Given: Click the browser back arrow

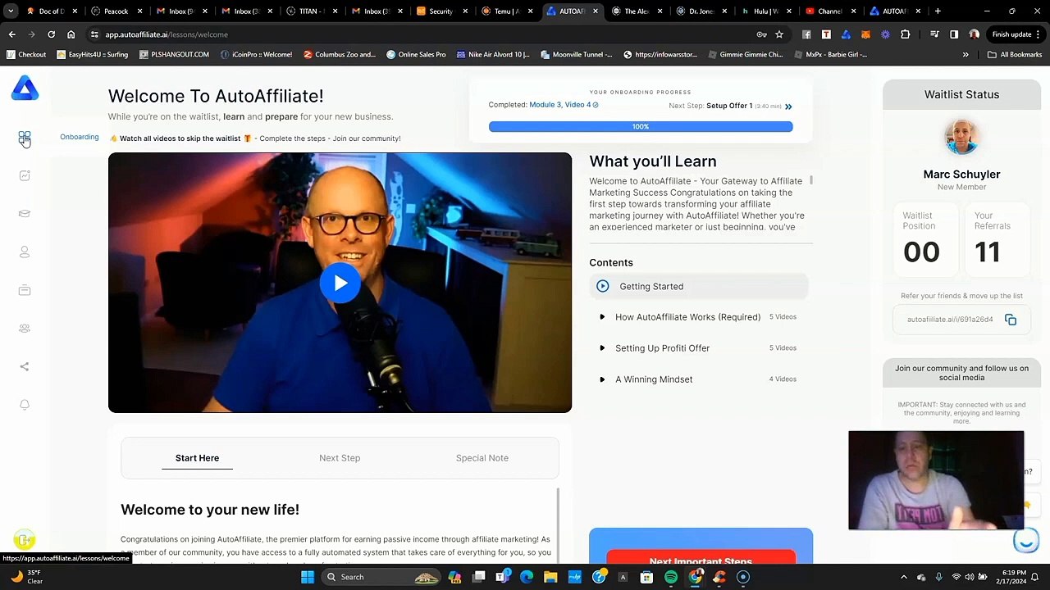Looking at the screenshot, I should pyautogui.click(x=12, y=34).
